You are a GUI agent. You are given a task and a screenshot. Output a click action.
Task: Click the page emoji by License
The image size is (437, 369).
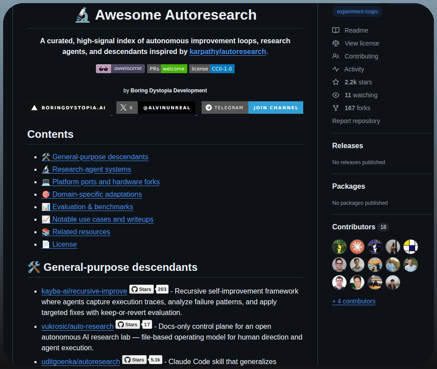[45, 245]
